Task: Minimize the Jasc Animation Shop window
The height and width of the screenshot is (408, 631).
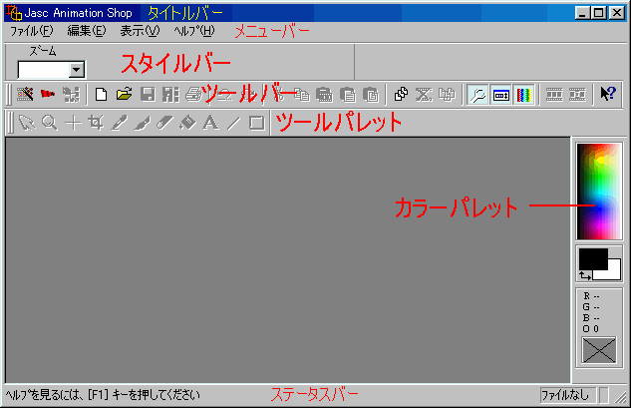Action: 582,13
